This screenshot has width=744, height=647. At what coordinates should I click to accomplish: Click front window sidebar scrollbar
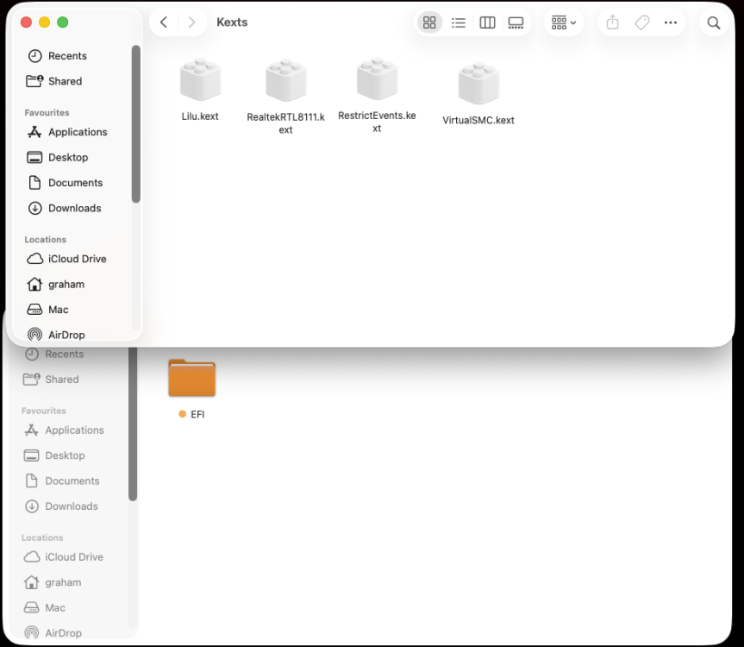pos(136,124)
